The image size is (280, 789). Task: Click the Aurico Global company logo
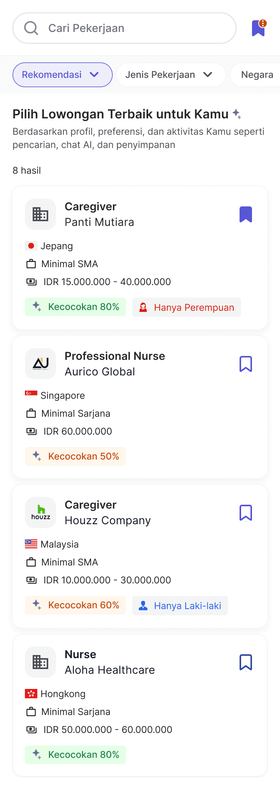(40, 364)
